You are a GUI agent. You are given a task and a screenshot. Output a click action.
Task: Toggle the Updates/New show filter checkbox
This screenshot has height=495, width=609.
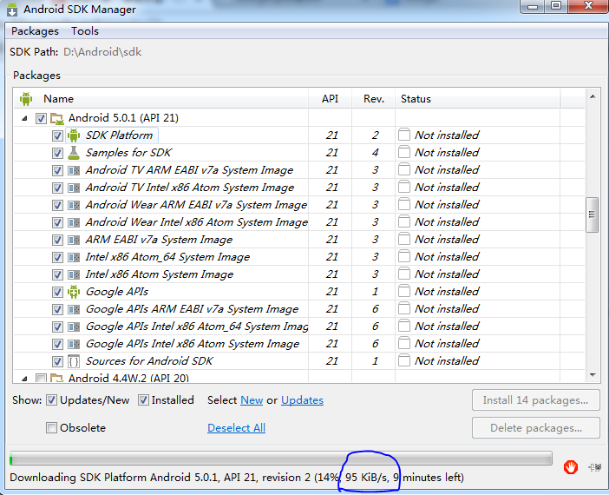tap(51, 400)
